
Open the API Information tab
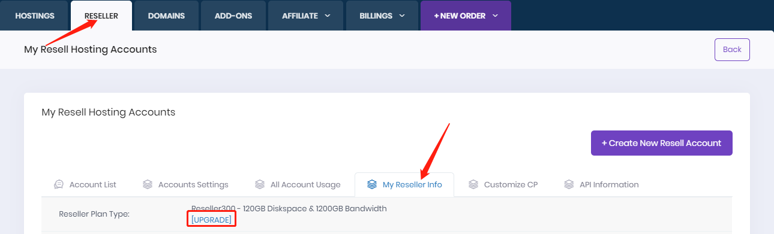click(x=601, y=184)
